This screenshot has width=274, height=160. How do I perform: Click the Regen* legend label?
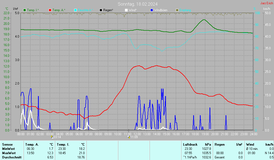click(x=108, y=10)
